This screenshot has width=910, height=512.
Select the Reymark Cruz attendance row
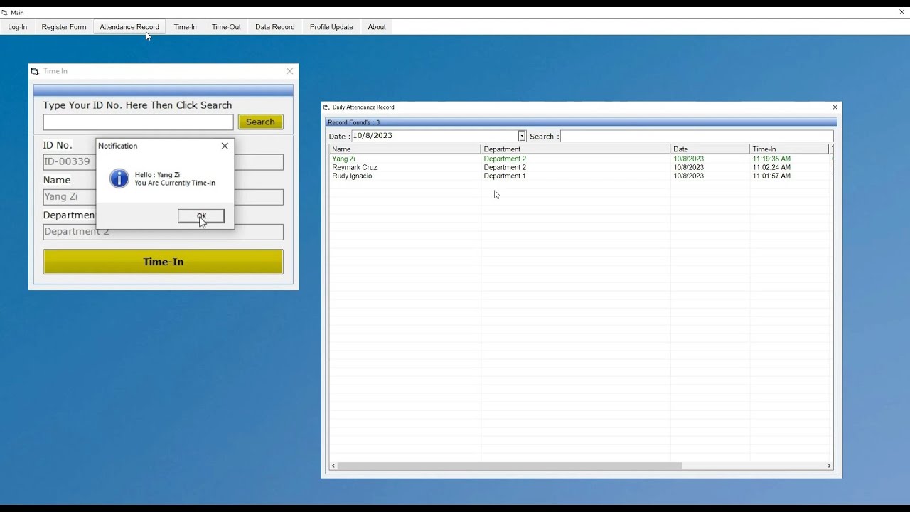tap(581, 168)
